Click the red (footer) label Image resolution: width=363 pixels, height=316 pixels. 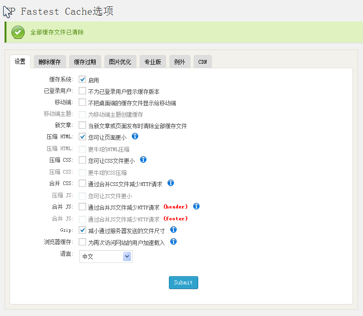click(175, 218)
